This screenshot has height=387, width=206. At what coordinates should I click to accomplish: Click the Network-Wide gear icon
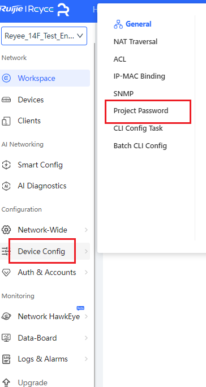[x=6, y=230]
